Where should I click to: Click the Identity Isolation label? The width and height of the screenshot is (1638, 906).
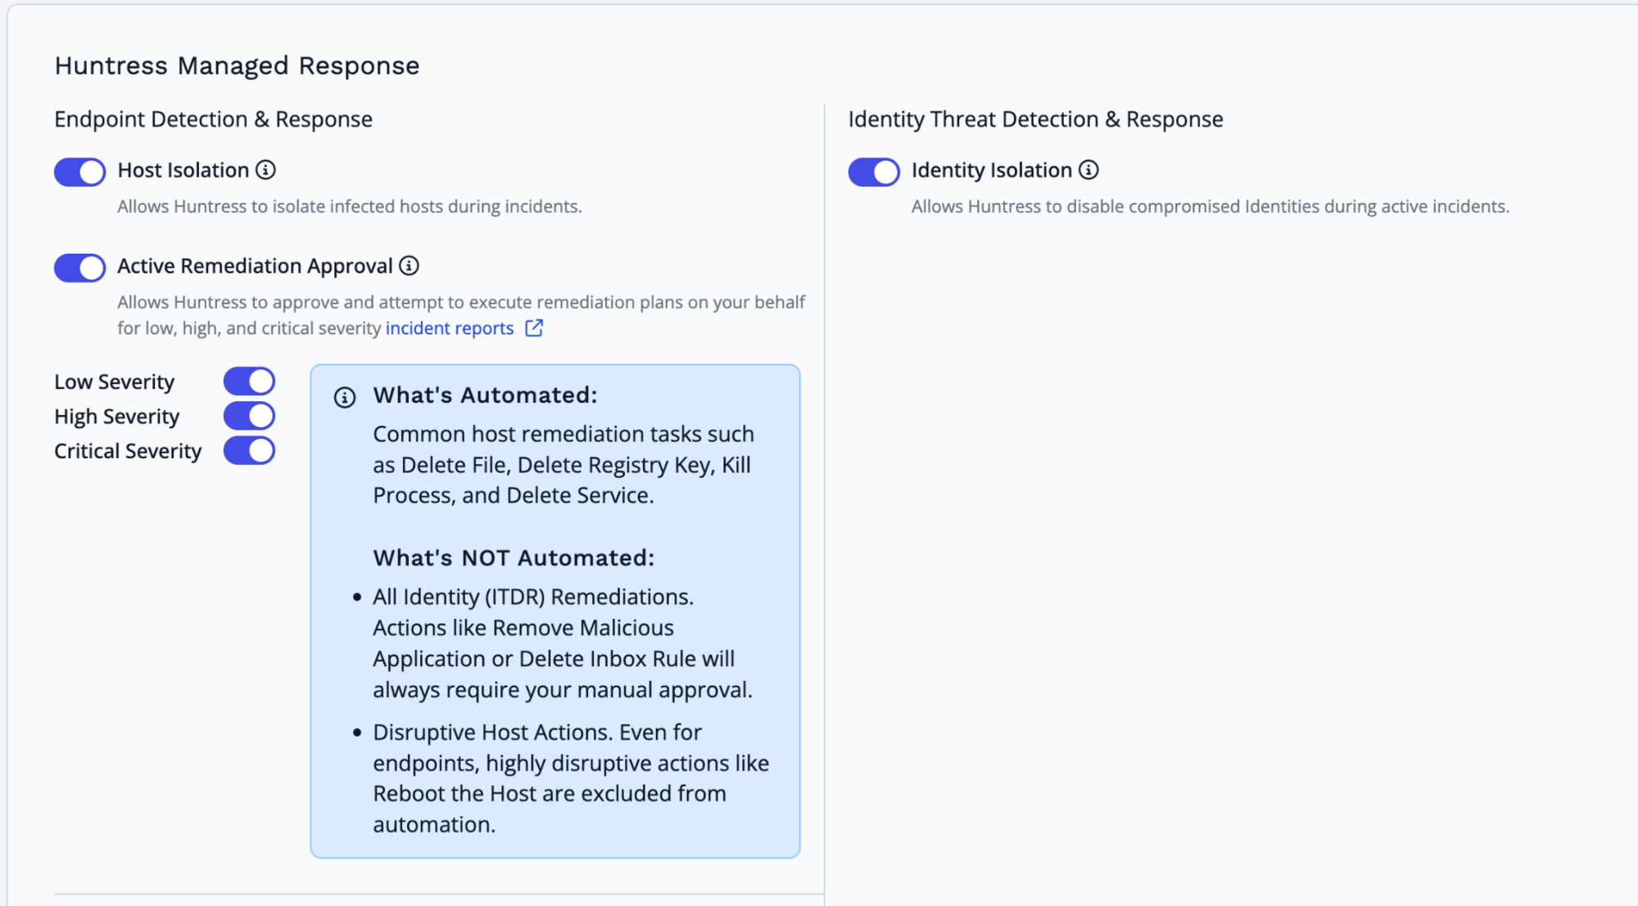coord(992,170)
